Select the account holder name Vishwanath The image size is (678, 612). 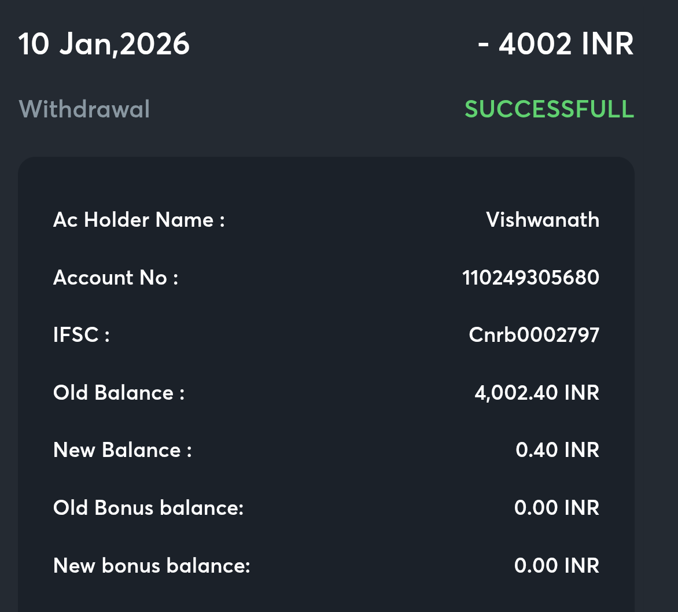[543, 220]
